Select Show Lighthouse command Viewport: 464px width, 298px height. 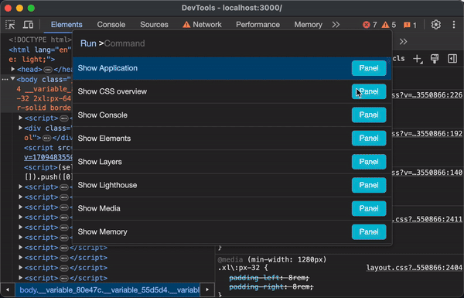tap(232, 185)
